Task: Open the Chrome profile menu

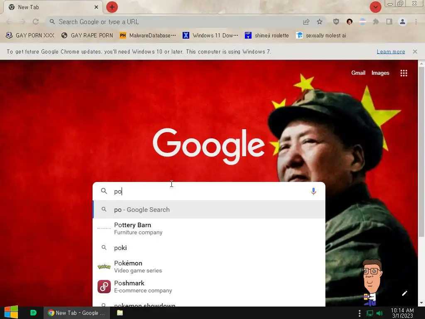Action: tap(403, 22)
